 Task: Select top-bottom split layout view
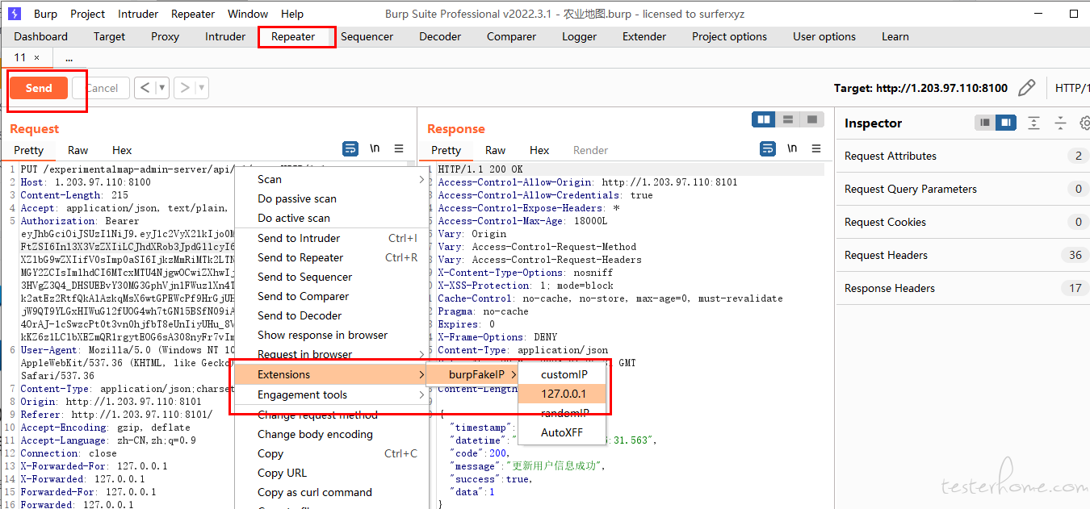tap(787, 119)
